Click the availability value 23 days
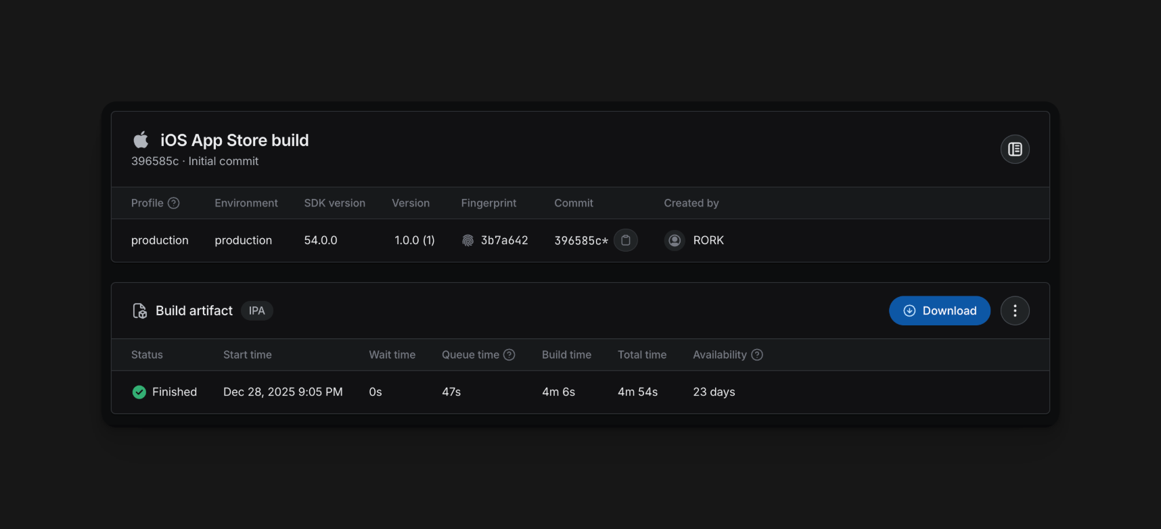1161x529 pixels. pyautogui.click(x=714, y=392)
